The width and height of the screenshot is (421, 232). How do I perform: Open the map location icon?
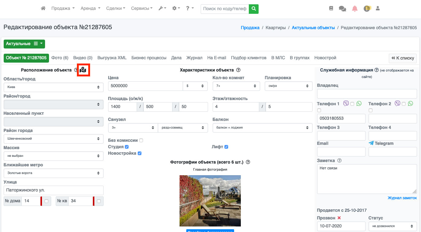(x=83, y=70)
